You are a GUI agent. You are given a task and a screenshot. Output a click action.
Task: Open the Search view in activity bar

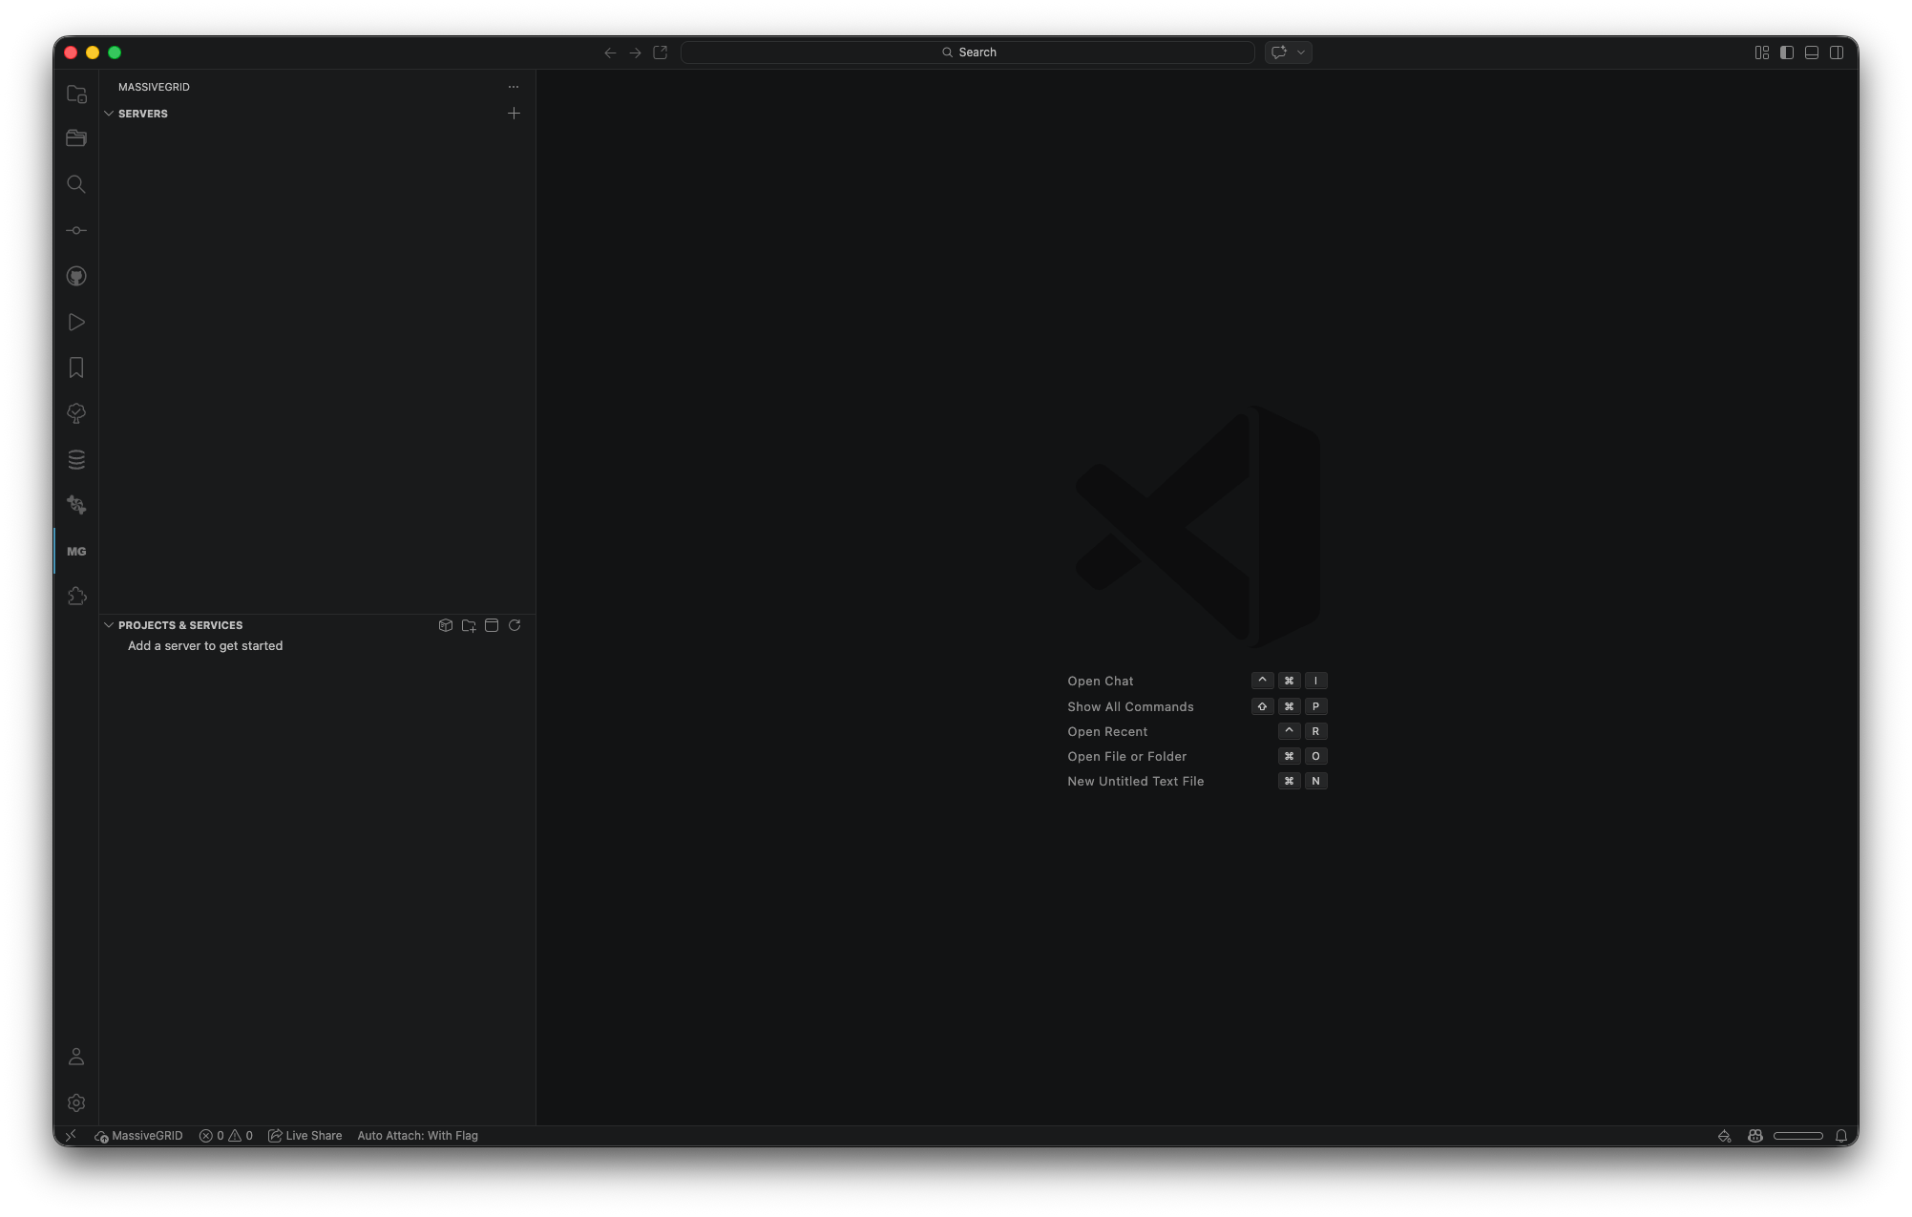tap(76, 184)
